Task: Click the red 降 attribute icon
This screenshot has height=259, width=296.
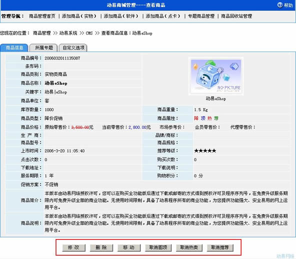Action: tap(196, 118)
